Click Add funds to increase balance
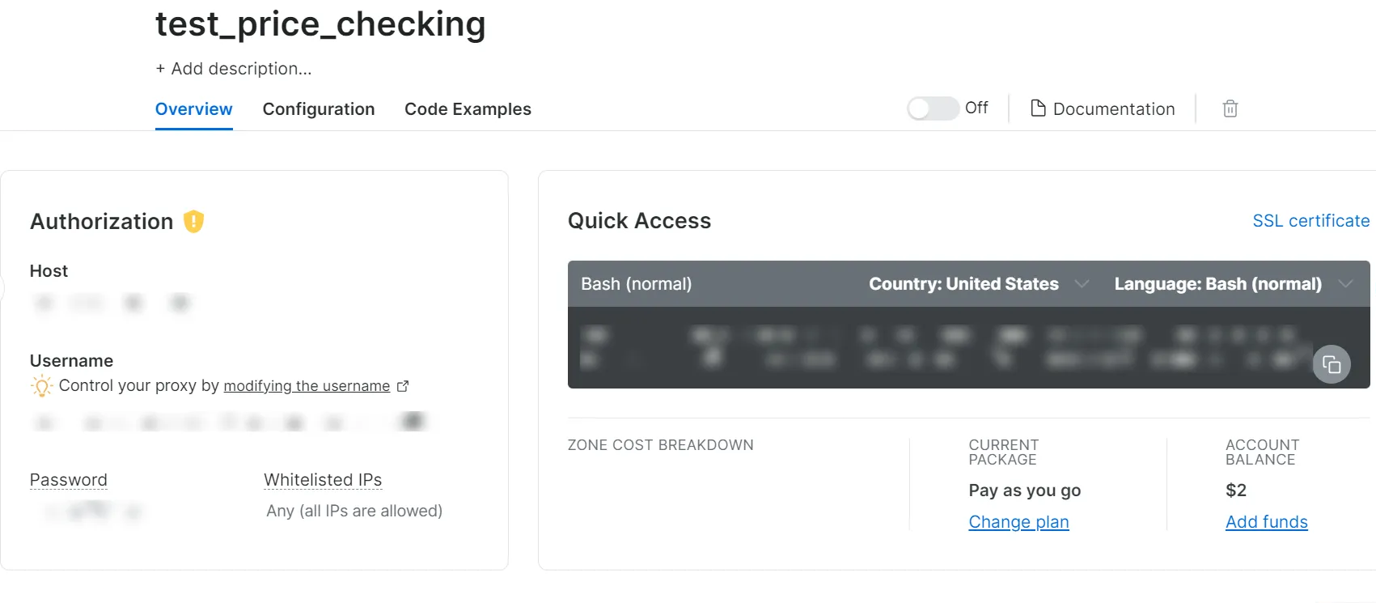This screenshot has height=603, width=1376. coord(1266,522)
